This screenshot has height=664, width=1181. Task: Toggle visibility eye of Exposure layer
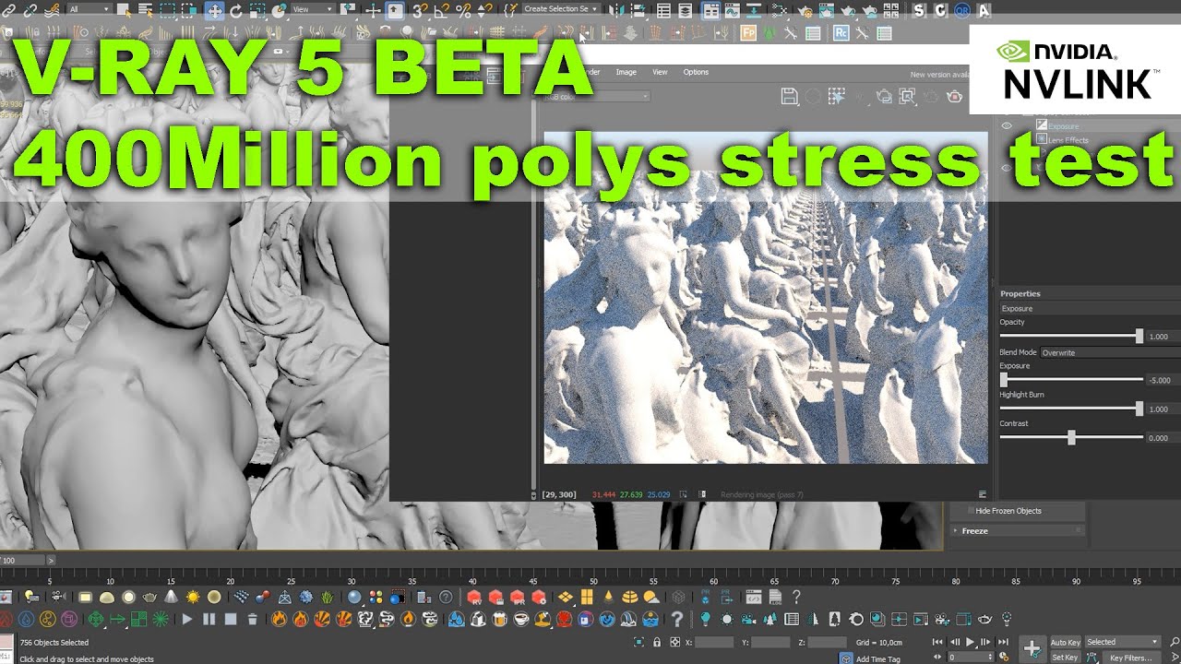pos(1007,126)
